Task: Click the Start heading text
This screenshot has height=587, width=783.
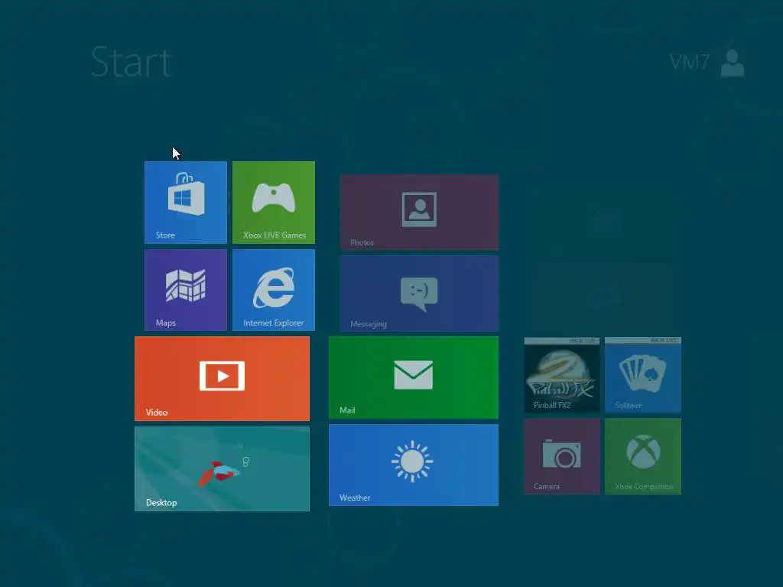Action: pos(132,62)
